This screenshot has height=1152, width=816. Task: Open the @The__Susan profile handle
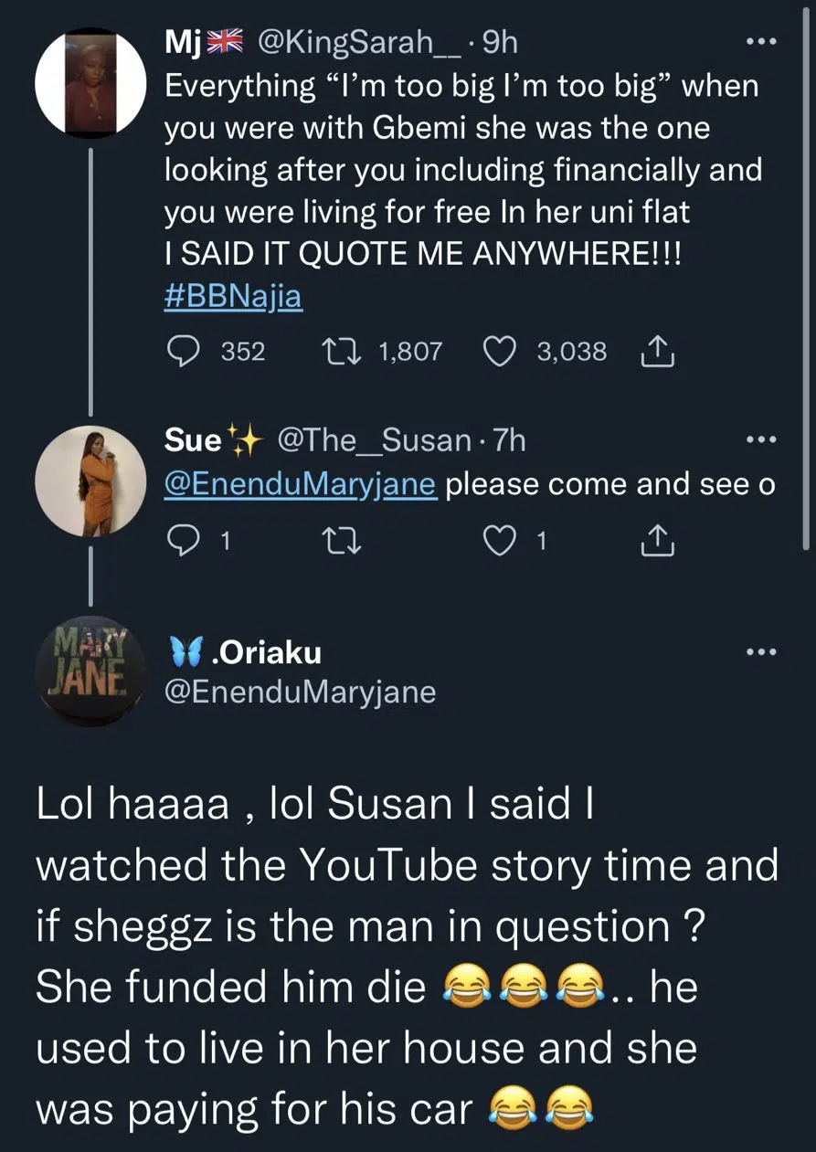pos(373,441)
